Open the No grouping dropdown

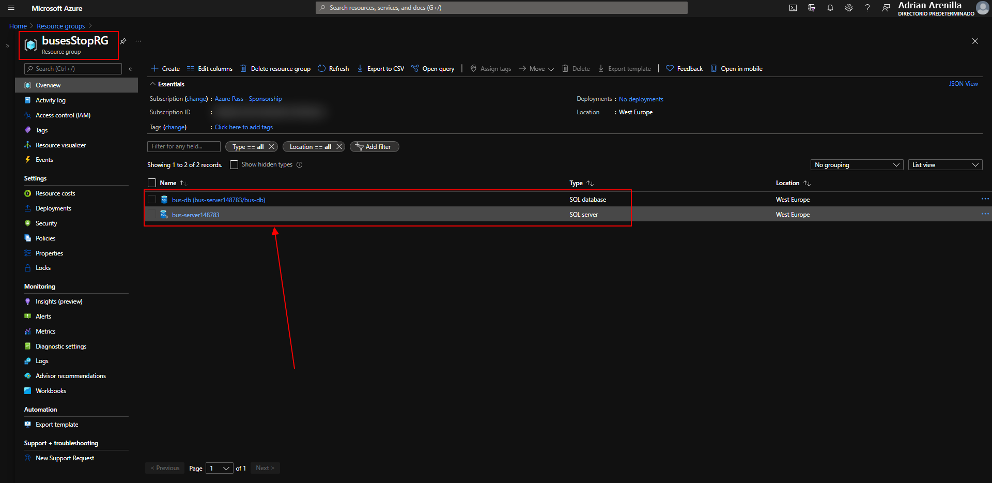point(857,165)
